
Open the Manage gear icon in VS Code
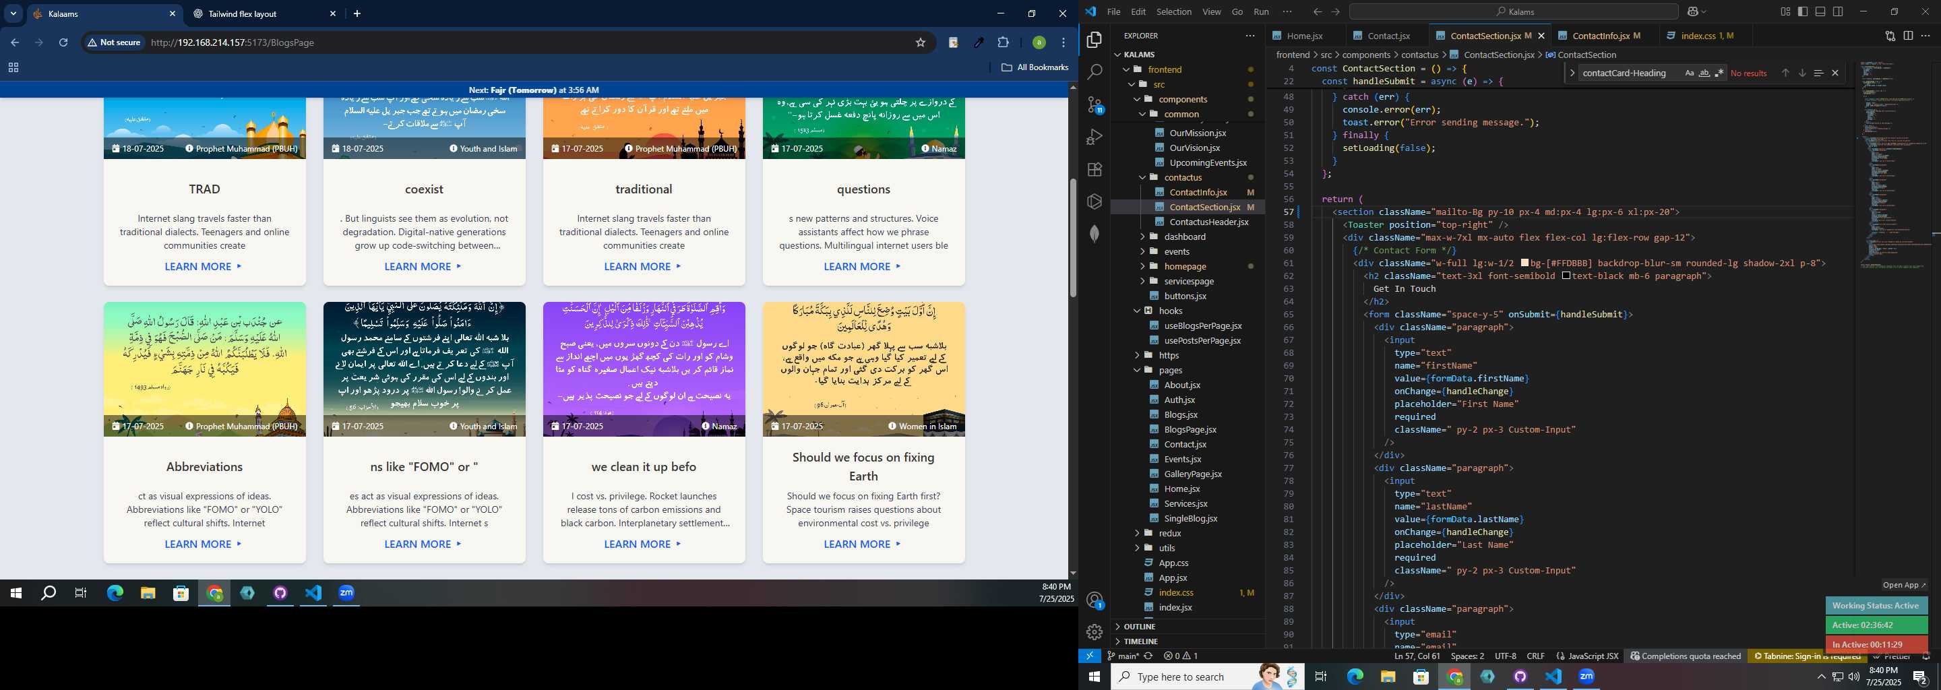click(1094, 632)
